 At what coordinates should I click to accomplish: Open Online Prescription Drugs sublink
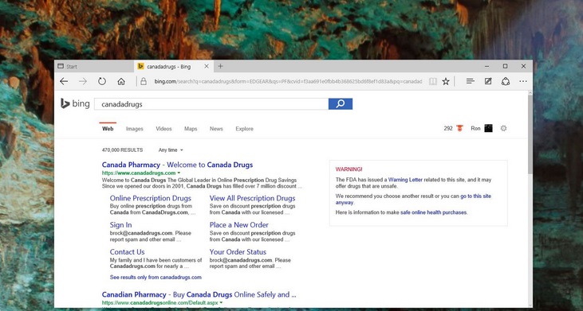[x=151, y=198]
